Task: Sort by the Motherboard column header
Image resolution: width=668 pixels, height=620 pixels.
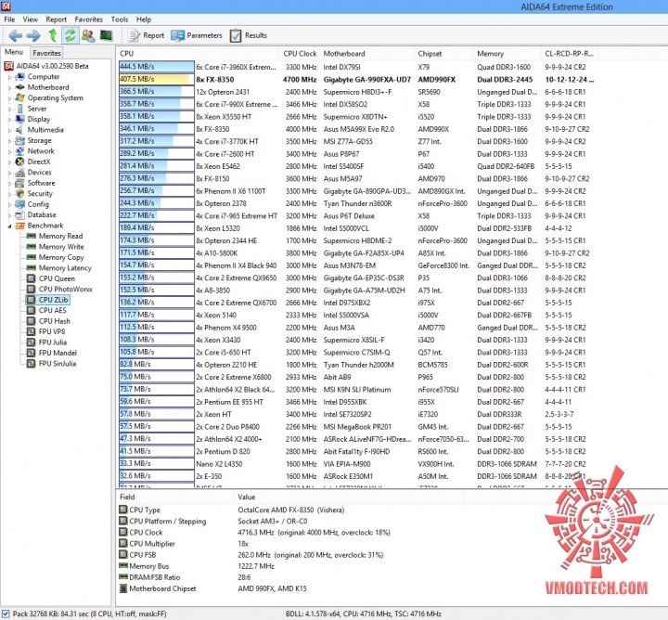Action: [366, 54]
